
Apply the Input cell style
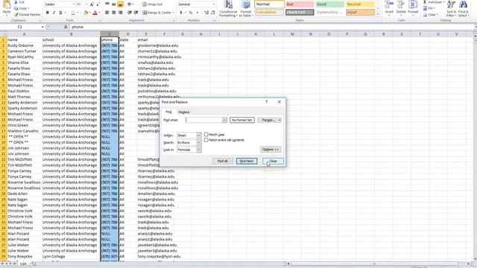[360, 12]
